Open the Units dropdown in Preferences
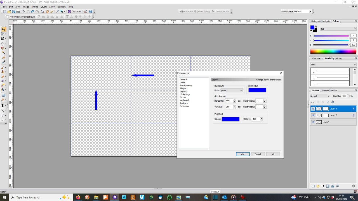 [232, 90]
